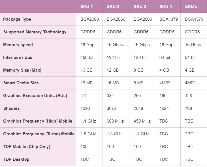Click the Memory speed row label

18,45
